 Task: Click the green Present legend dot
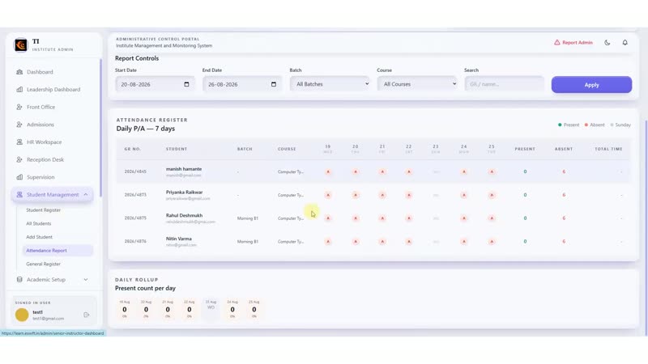[560, 125]
